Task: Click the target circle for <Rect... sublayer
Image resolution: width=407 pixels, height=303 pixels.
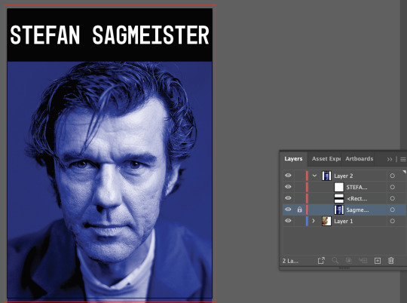Action: pyautogui.click(x=393, y=198)
